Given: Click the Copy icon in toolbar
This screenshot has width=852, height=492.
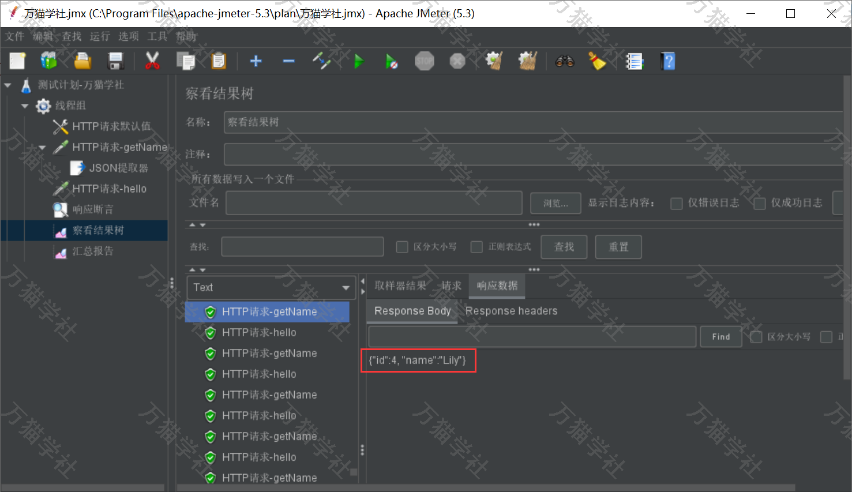Looking at the screenshot, I should coord(186,61).
